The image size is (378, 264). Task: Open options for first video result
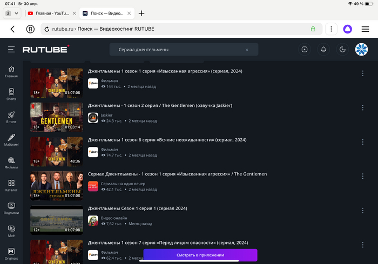pyautogui.click(x=362, y=74)
